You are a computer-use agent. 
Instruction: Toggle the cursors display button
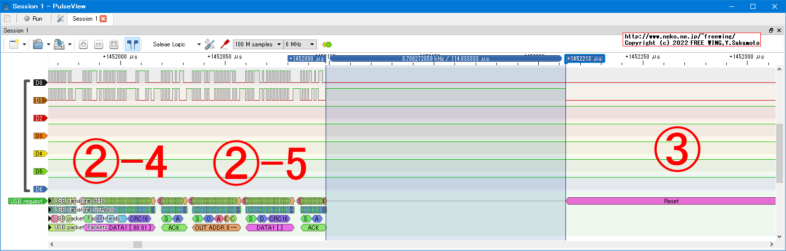132,44
